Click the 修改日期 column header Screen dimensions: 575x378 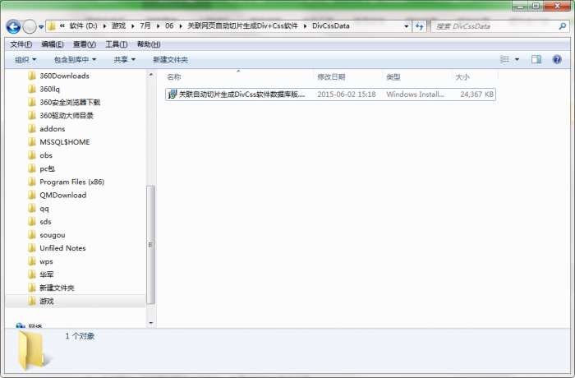[331, 77]
